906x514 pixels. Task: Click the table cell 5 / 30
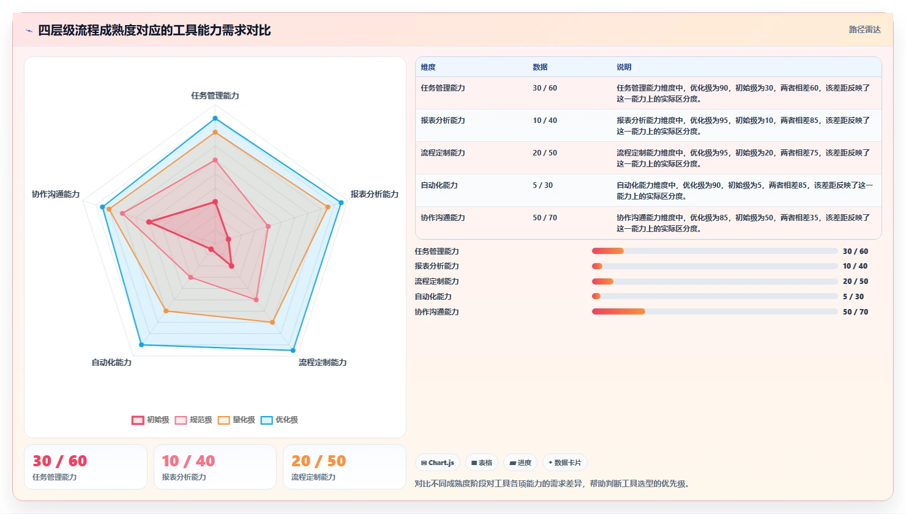click(542, 185)
